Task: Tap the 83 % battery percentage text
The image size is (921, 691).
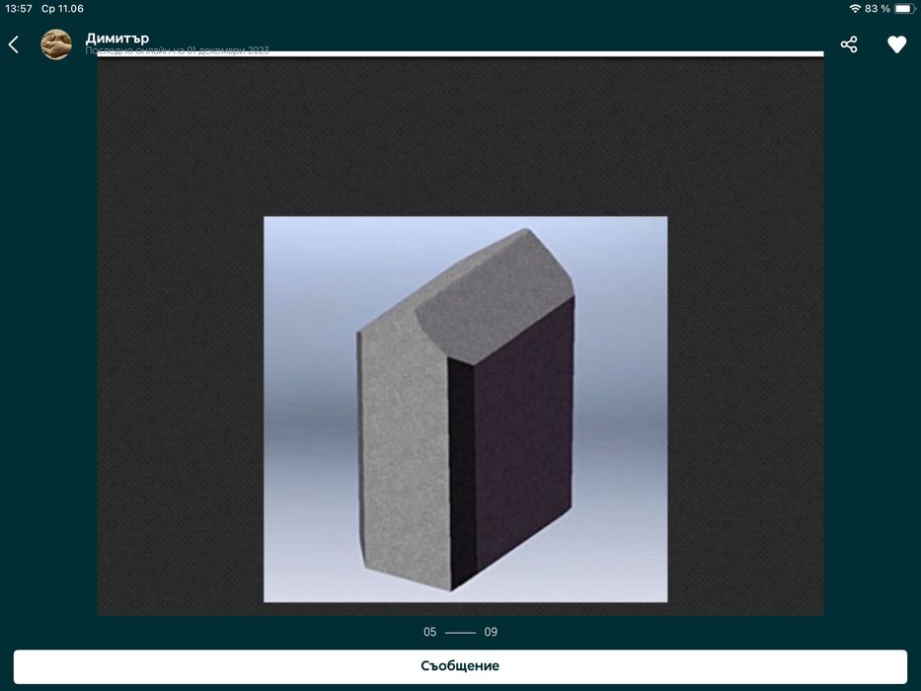Action: [x=878, y=9]
